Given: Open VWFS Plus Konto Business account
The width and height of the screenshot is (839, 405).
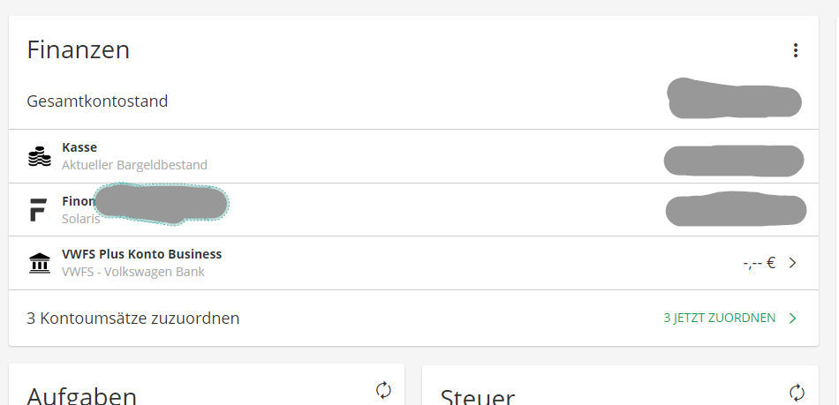Looking at the screenshot, I should pyautogui.click(x=141, y=254).
